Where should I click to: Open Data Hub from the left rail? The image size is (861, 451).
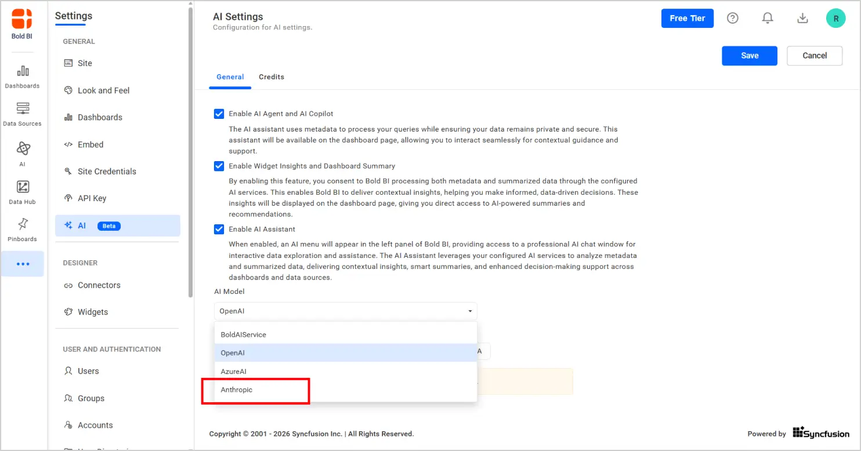point(22,193)
